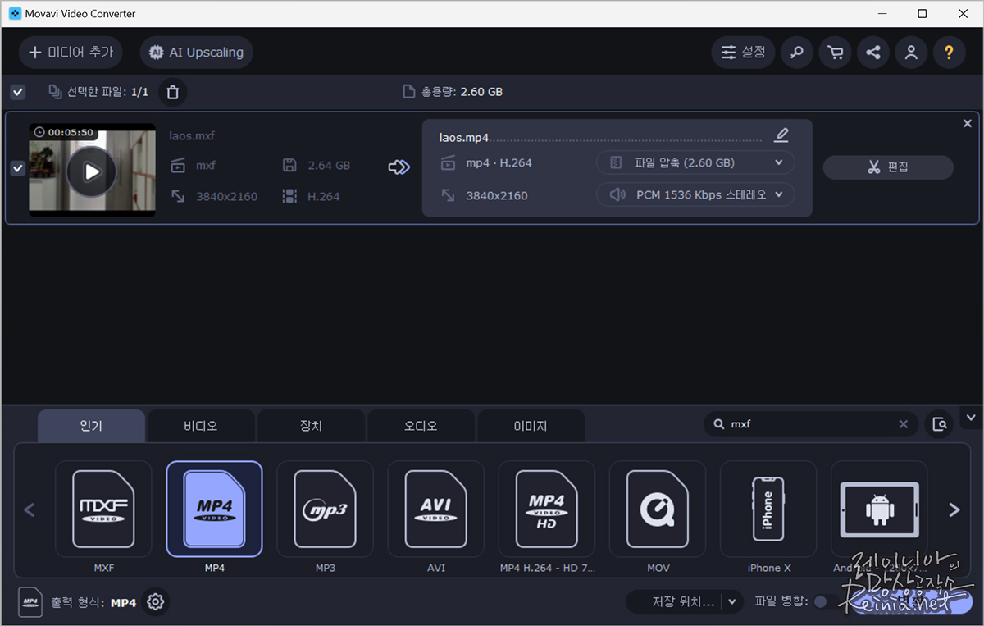Switch to the 이미지 tab
Screen dimensions: 984x626
click(x=531, y=426)
